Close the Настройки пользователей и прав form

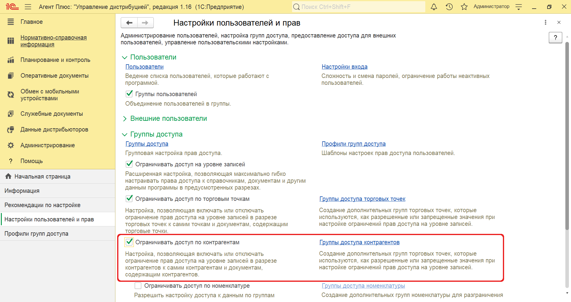559,22
